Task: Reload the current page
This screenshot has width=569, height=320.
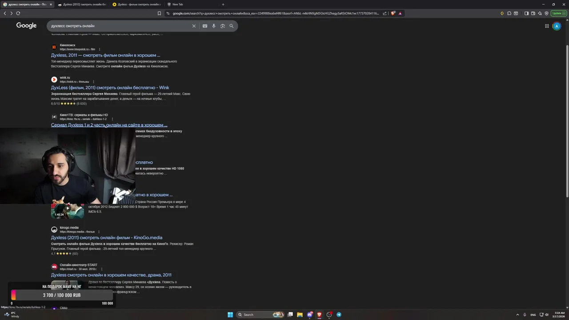Action: coord(18,13)
